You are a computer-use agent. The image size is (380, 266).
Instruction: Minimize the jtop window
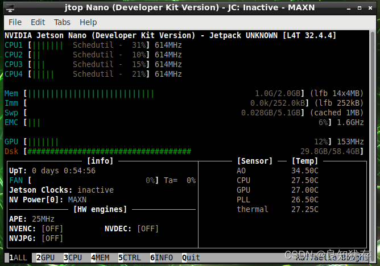pyautogui.click(x=349, y=8)
